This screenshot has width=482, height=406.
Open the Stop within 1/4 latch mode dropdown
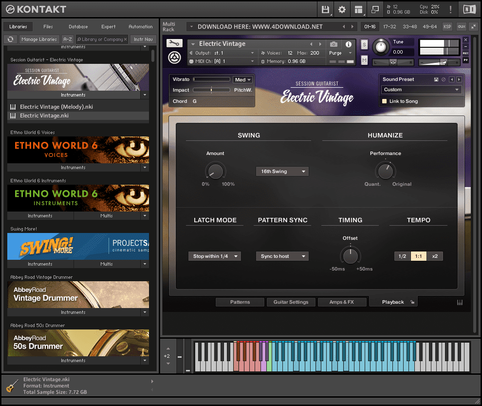click(x=214, y=256)
